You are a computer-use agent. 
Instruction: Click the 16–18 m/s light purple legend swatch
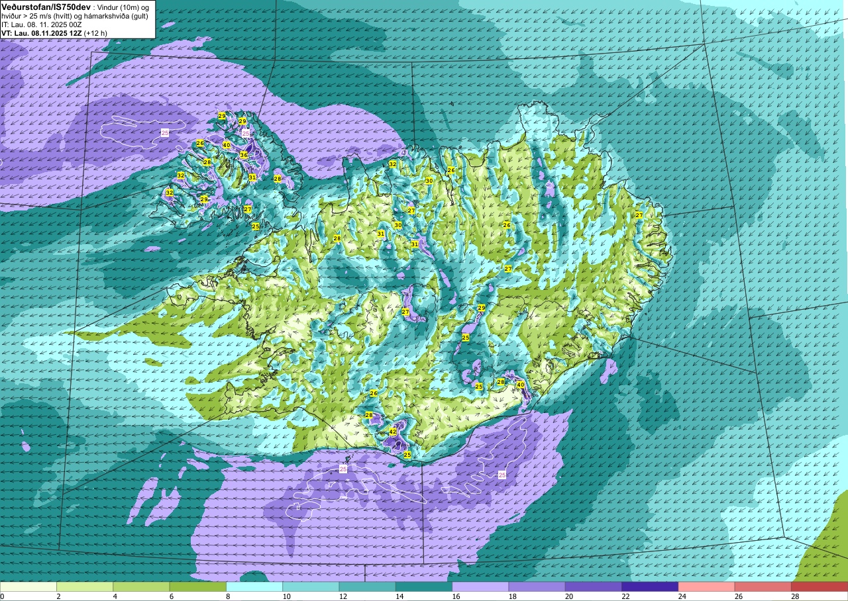(x=480, y=586)
